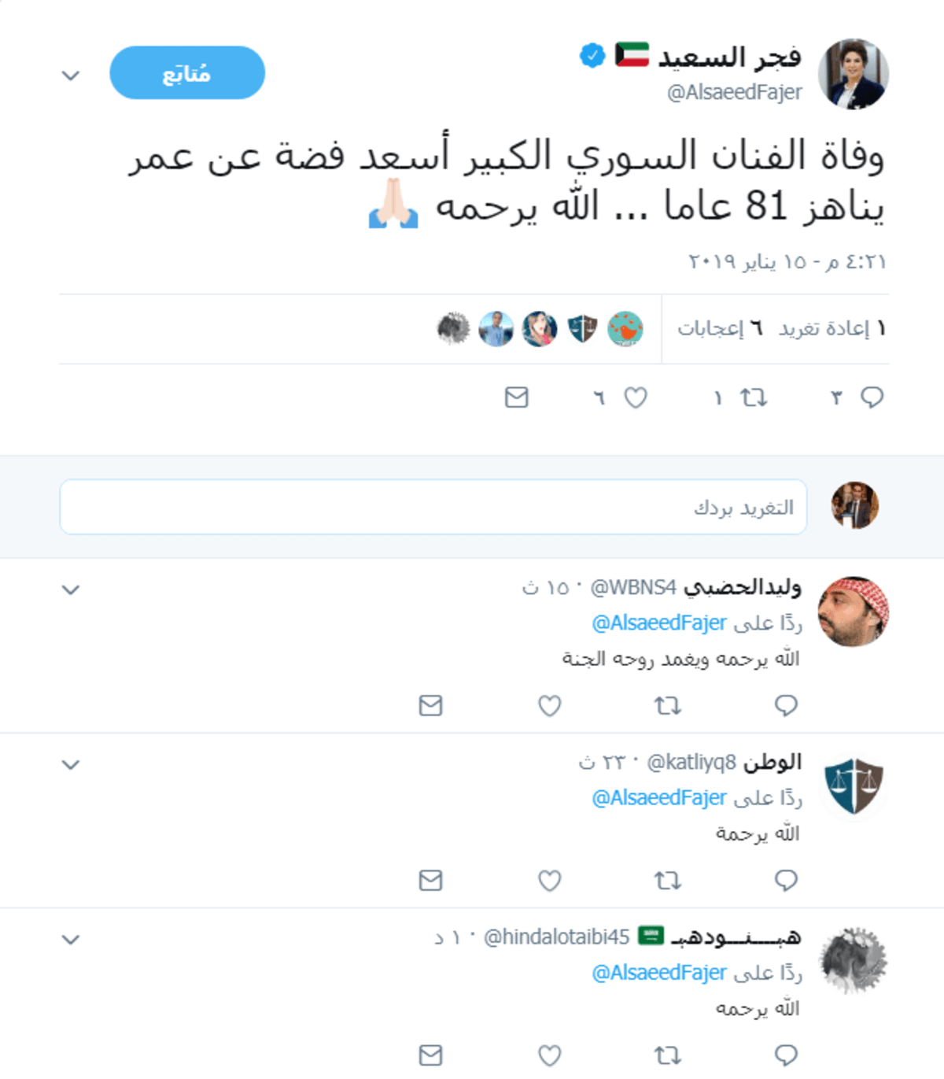Screen dimensions: 944x1079
Task: Expand options chevron on @hindalotaibi45's reply
Action: point(71,939)
